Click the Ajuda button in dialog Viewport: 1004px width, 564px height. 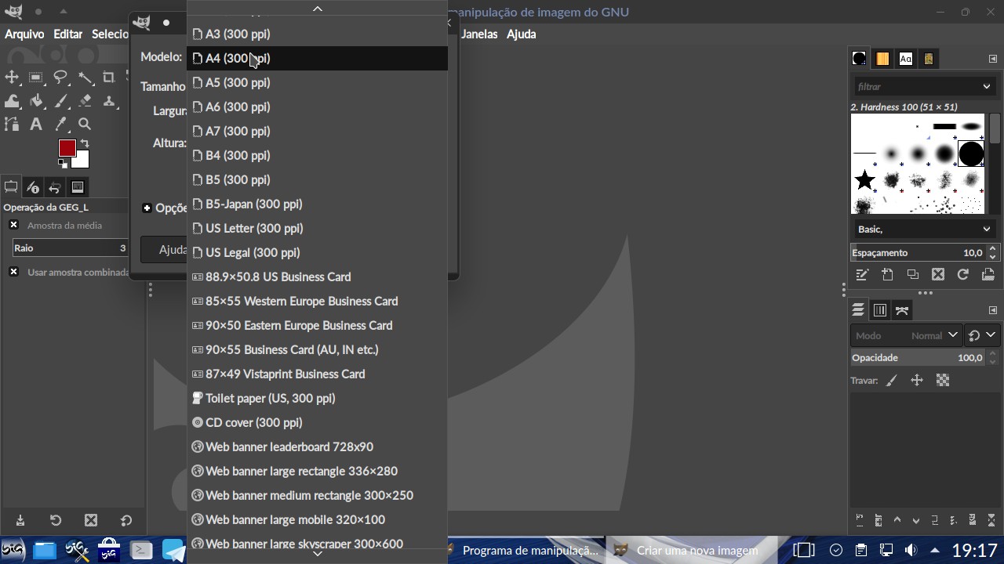(x=164, y=249)
